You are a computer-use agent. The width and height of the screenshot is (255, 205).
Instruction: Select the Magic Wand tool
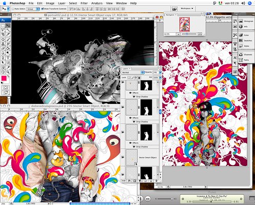point(8,30)
